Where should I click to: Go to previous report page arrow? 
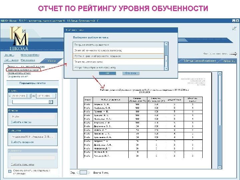click(x=78, y=173)
